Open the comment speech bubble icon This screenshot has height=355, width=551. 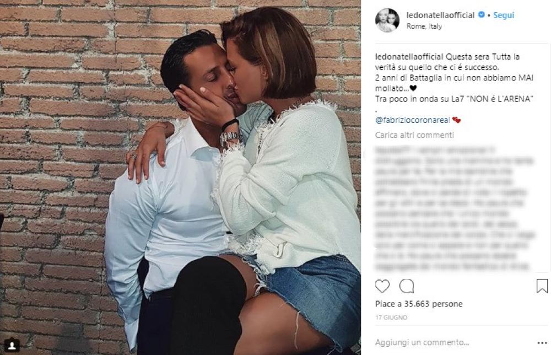click(x=407, y=287)
